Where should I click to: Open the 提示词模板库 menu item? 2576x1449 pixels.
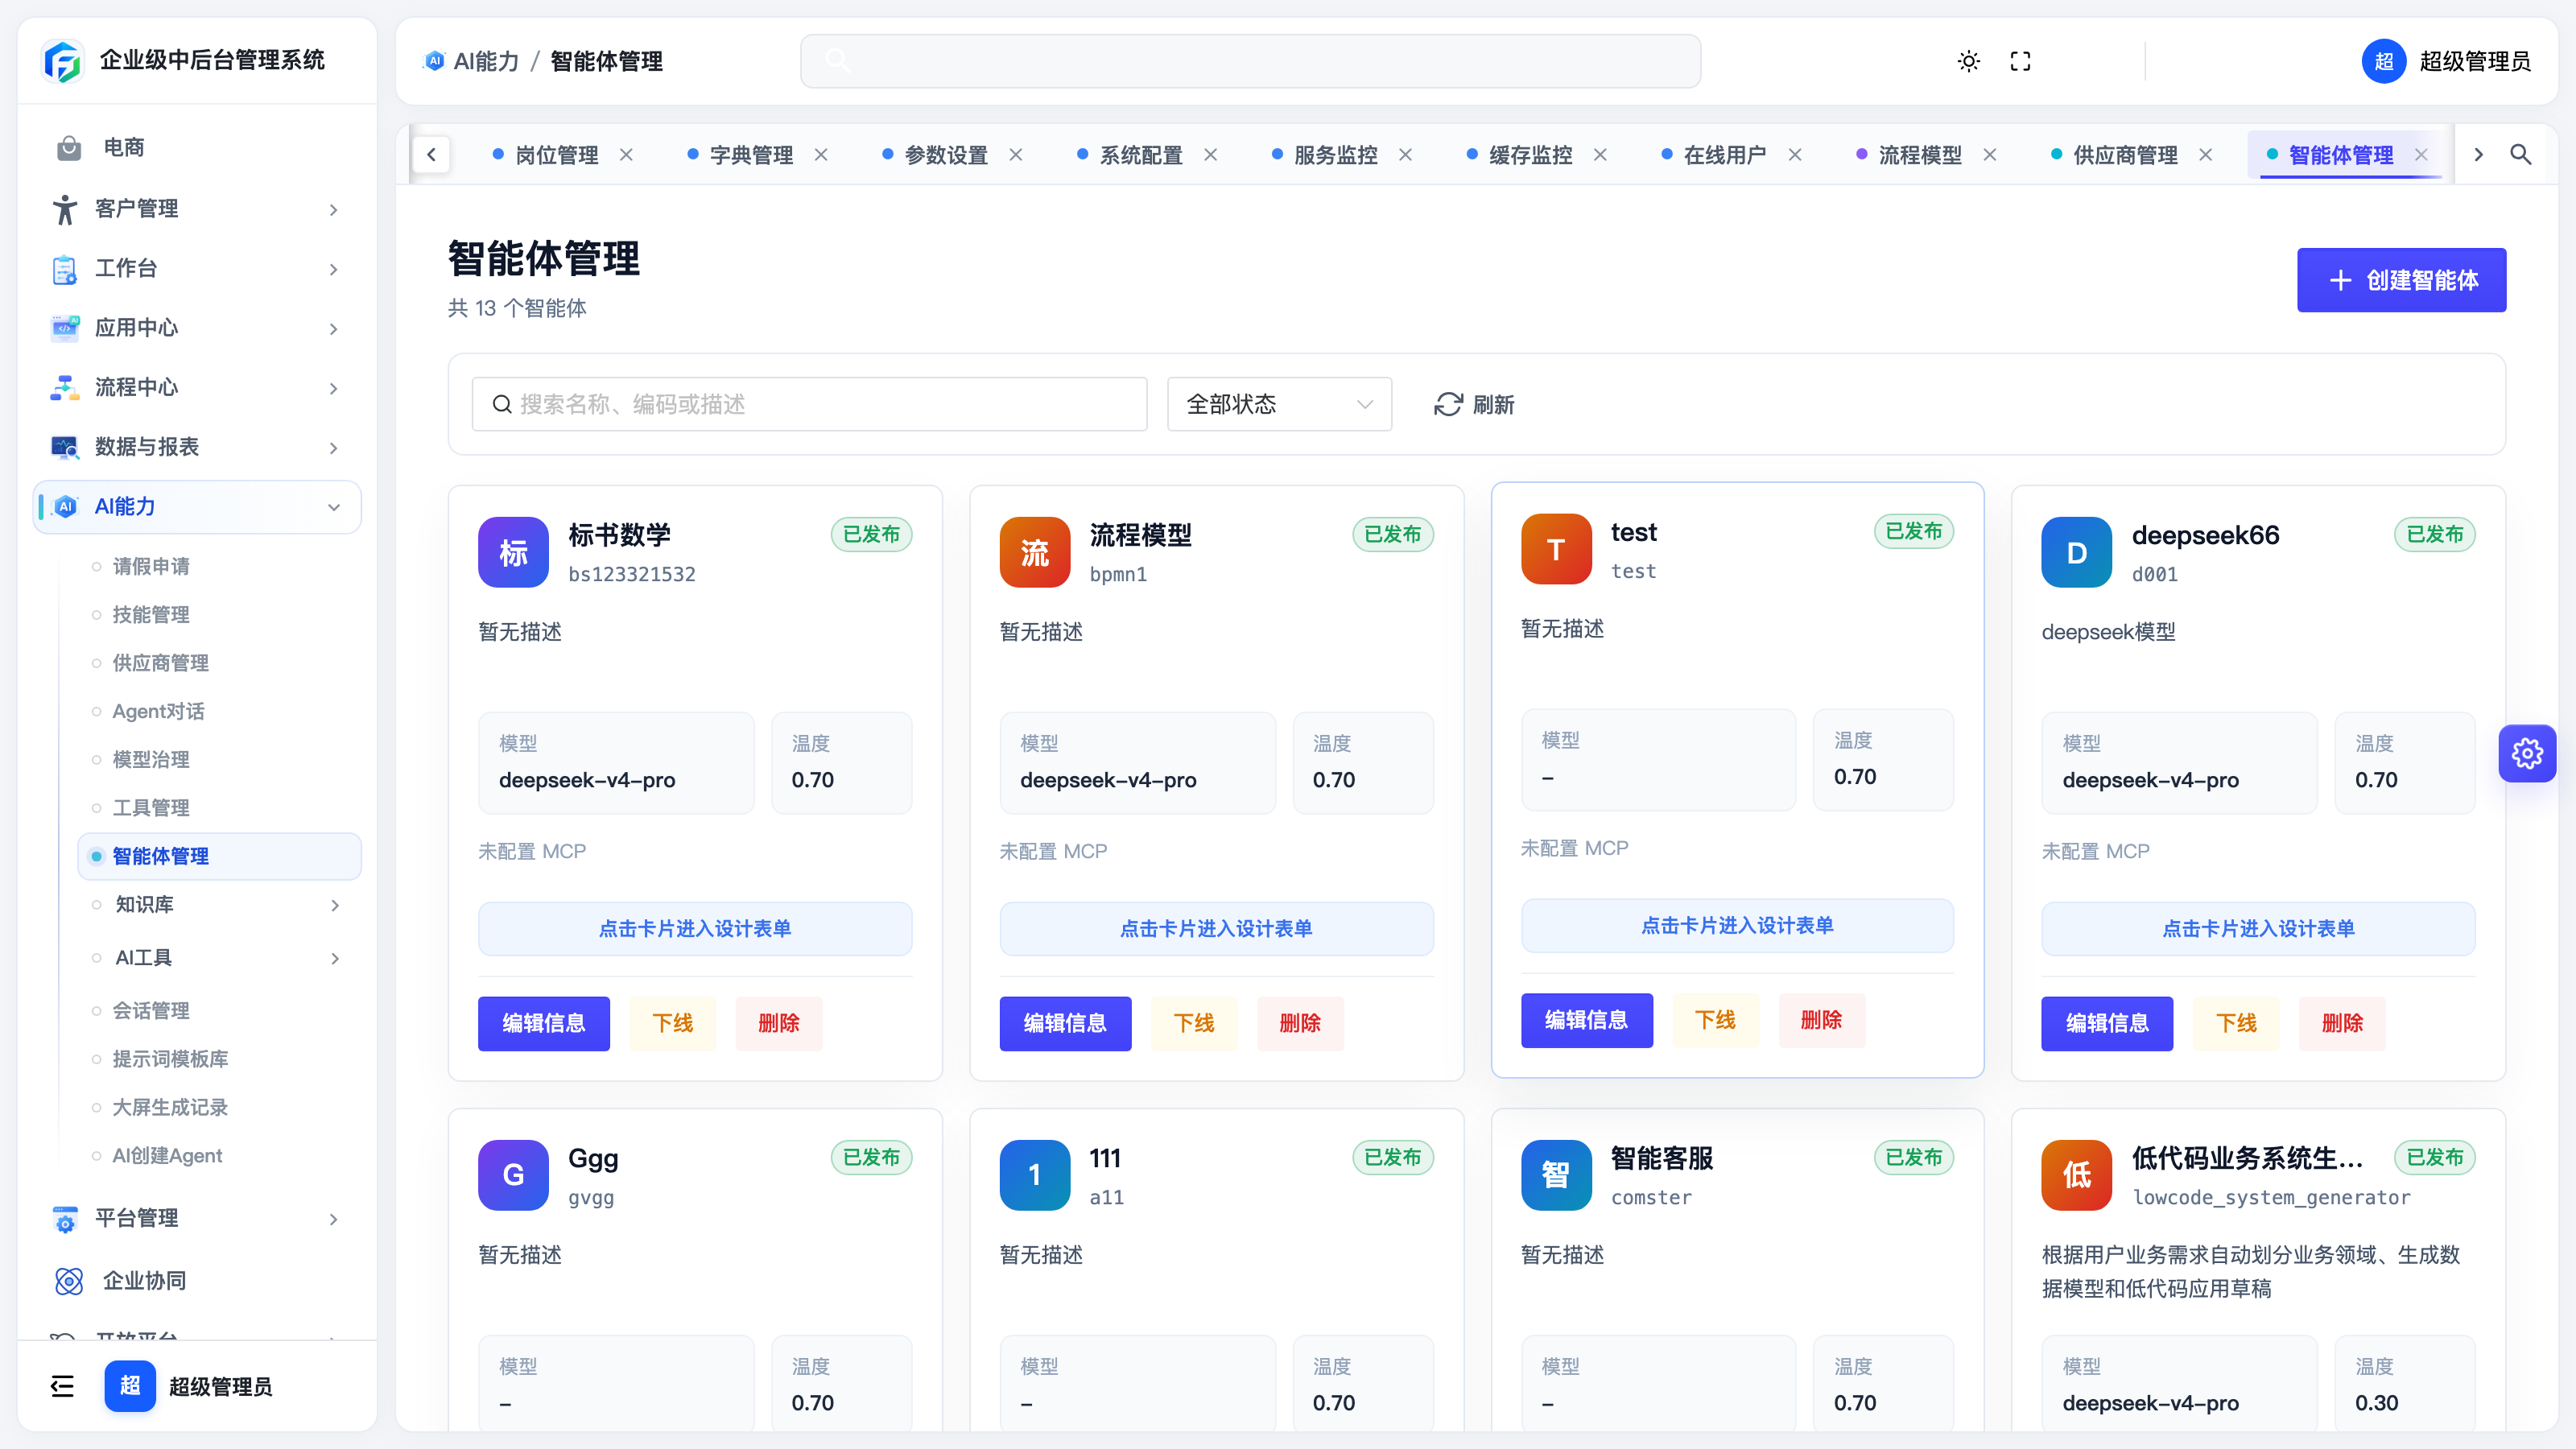[170, 1059]
